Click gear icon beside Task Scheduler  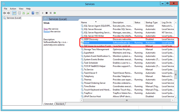pos(82,63)
